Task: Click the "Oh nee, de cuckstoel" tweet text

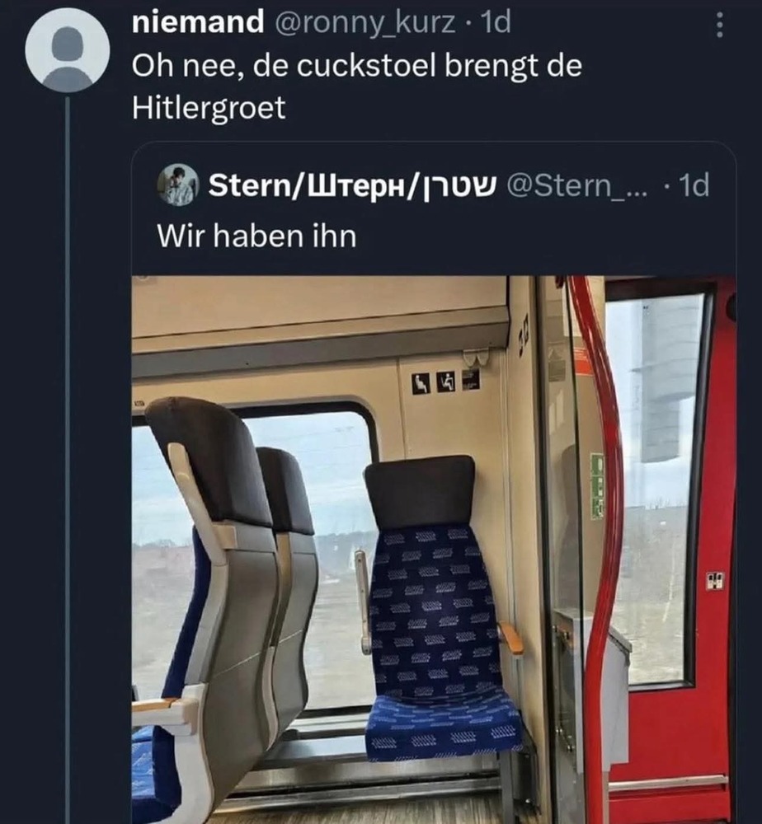Action: tap(357, 87)
